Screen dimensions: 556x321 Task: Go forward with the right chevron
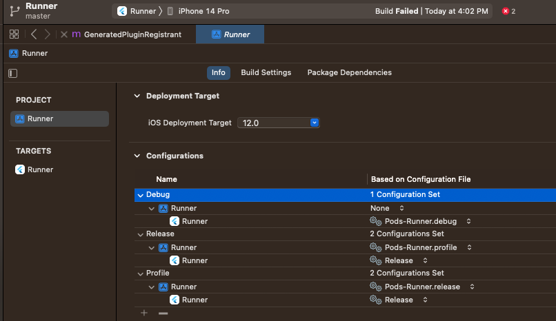(x=47, y=34)
